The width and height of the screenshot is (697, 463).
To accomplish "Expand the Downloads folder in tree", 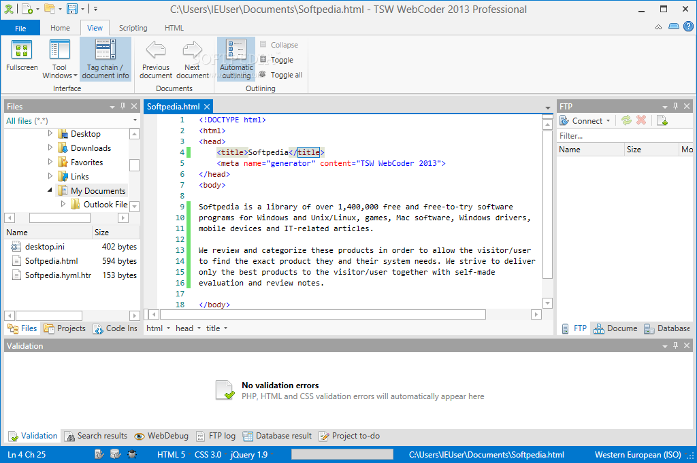I will (50, 148).
